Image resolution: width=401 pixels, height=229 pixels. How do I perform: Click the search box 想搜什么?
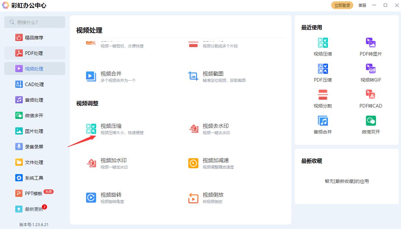click(x=34, y=22)
